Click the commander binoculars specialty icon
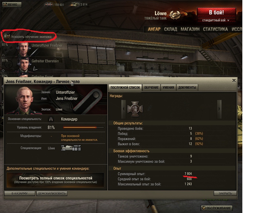The image size is (264, 213). pos(51,119)
